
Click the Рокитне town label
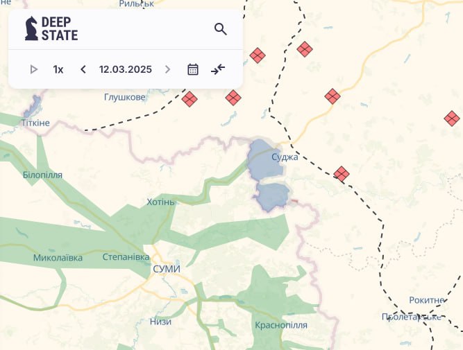coord(426,300)
